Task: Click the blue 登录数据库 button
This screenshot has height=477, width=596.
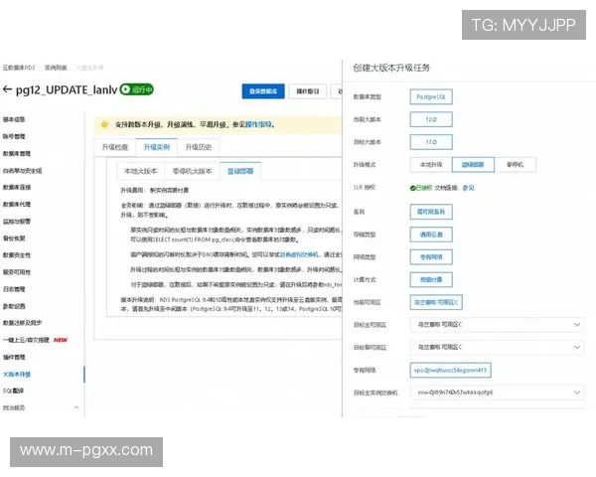Action: point(262,91)
